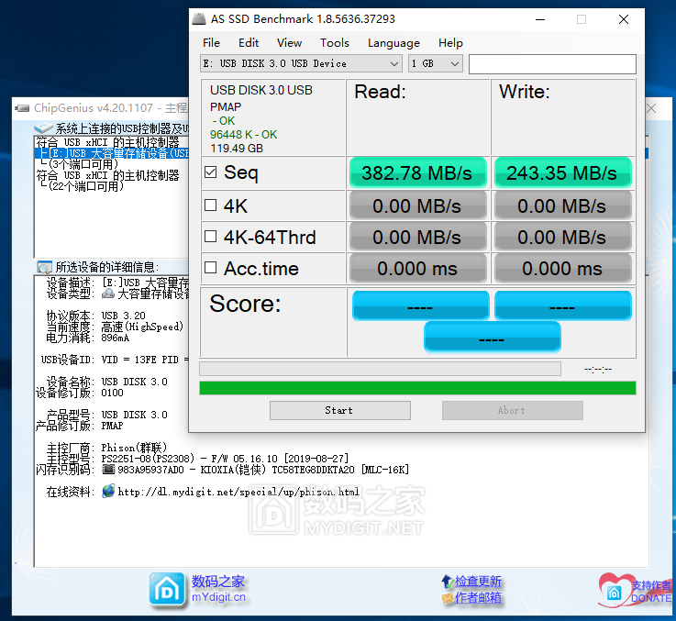Screen dimensions: 676x621
Task: Click the mYdigit house logo icon
Action: pos(165,589)
